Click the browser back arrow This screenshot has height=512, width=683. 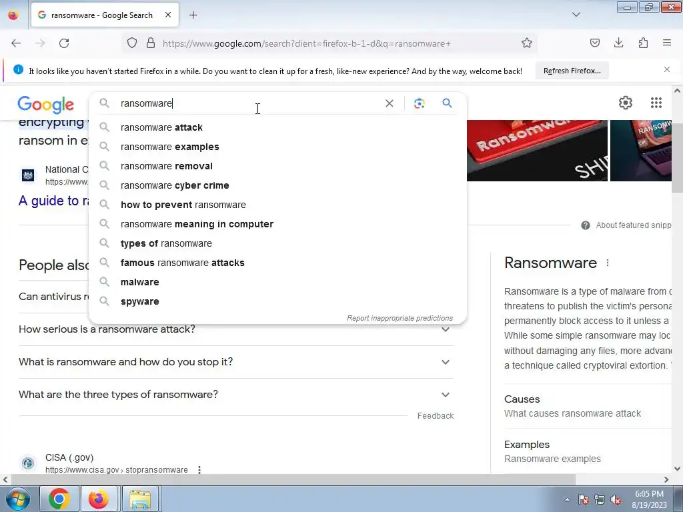(x=16, y=43)
